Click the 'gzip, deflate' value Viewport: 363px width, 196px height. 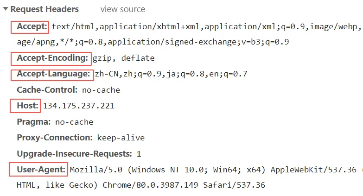(123, 58)
